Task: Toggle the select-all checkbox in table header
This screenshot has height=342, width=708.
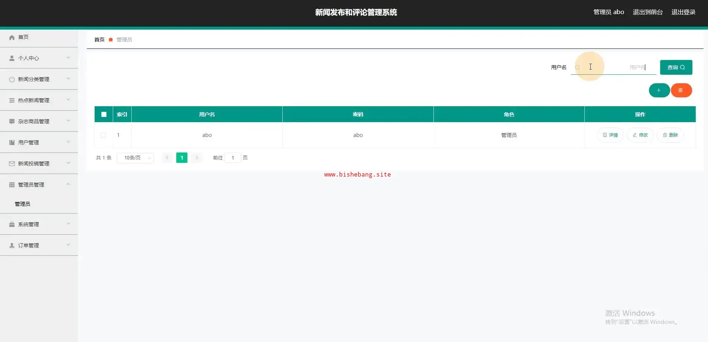Action: (x=104, y=114)
